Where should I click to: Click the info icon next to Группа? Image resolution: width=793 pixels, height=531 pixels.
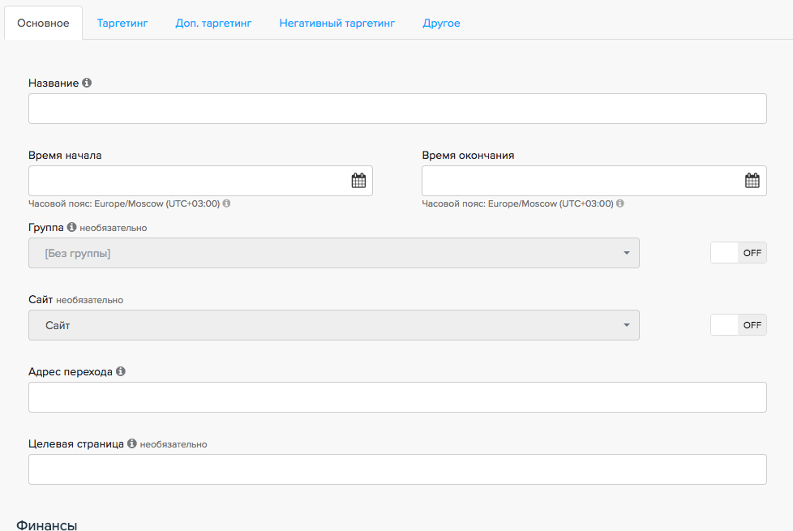(71, 228)
